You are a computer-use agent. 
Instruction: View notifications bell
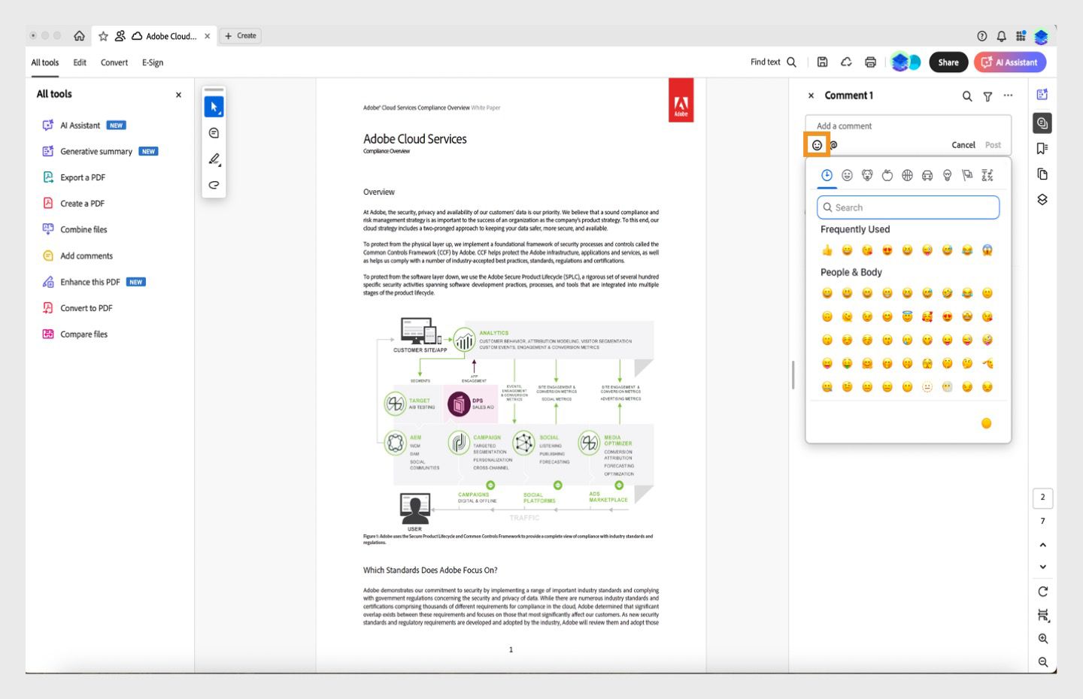(x=1001, y=36)
